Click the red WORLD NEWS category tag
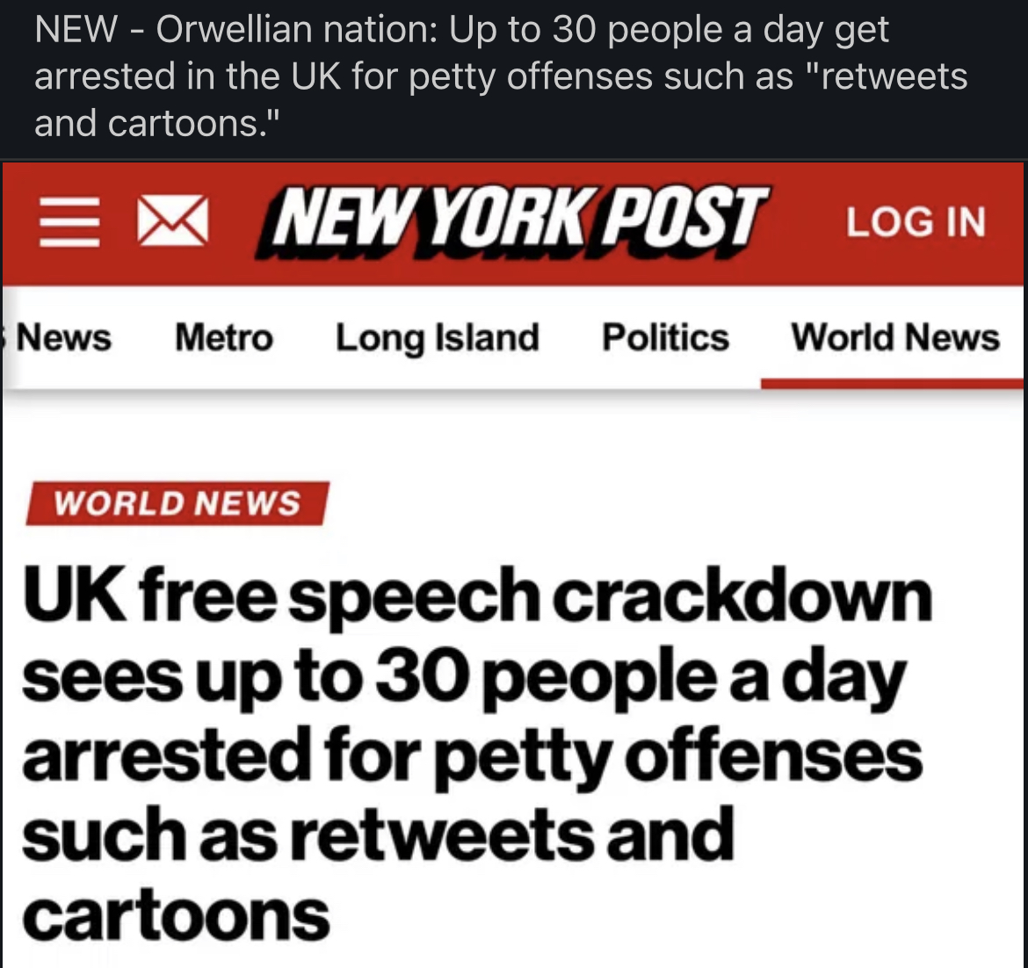The height and width of the screenshot is (968, 1028). tap(177, 503)
